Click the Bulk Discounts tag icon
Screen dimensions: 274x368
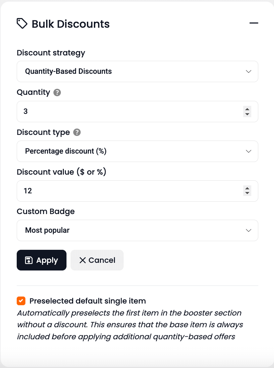click(22, 24)
